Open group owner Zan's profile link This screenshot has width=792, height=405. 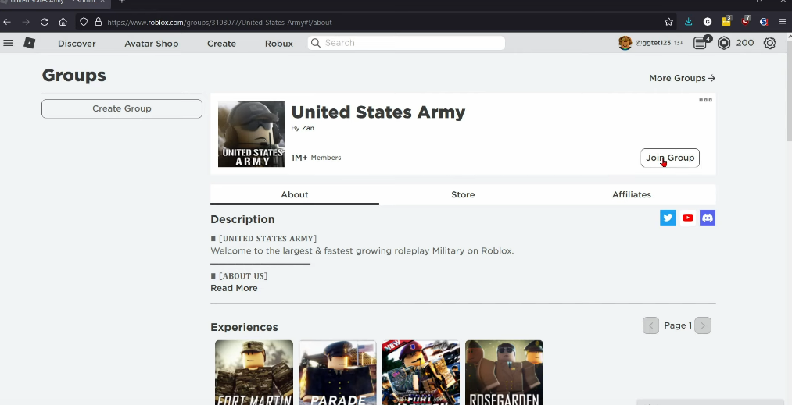307,128
